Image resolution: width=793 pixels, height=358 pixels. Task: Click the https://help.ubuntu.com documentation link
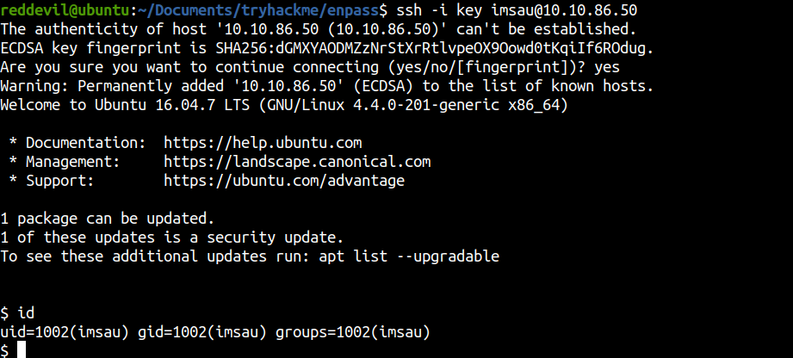(263, 143)
